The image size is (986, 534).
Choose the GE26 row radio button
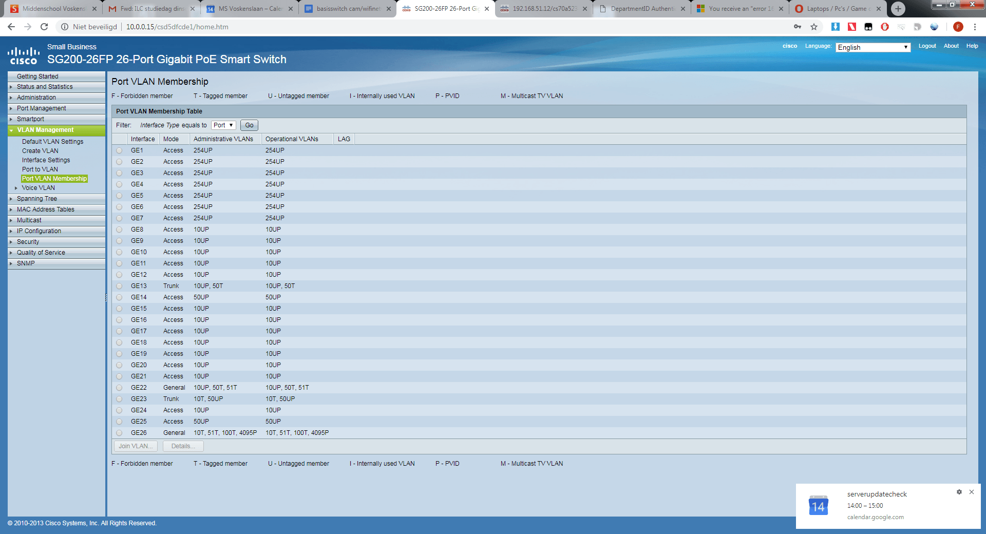tap(119, 433)
